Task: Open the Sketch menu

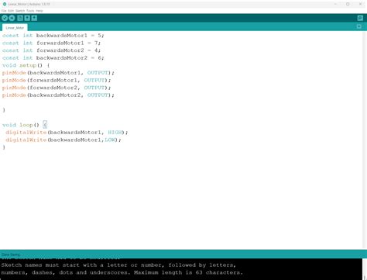Action: click(20, 11)
